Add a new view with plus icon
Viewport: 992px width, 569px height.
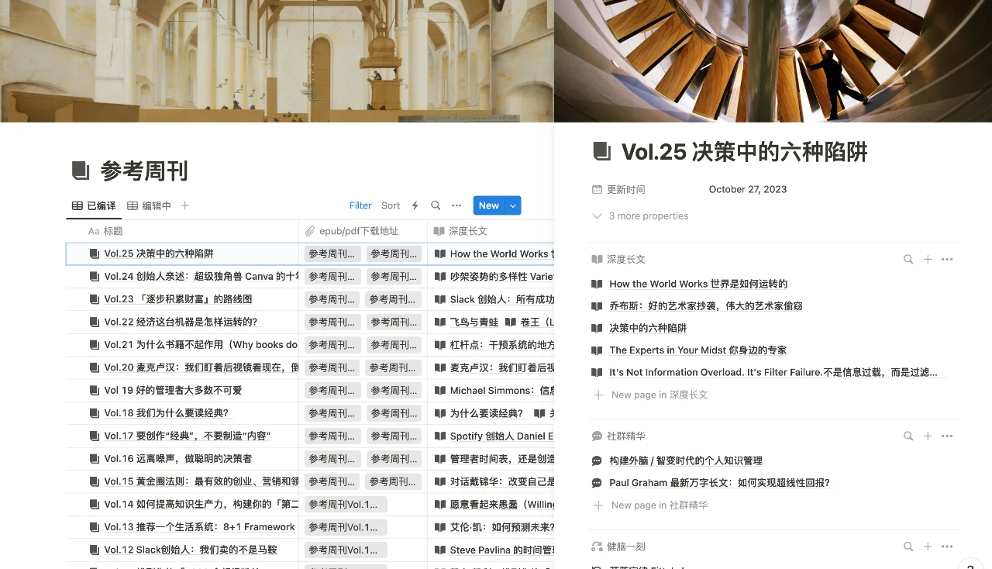click(x=184, y=205)
